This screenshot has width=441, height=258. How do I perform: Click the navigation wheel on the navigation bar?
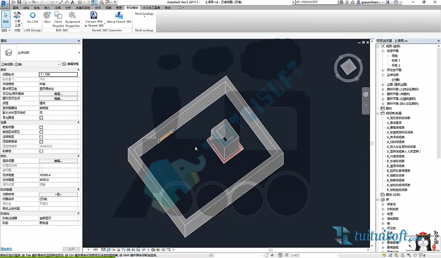pos(366,94)
